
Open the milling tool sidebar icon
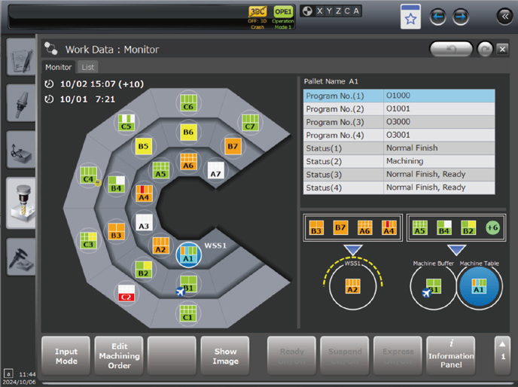pos(20,203)
